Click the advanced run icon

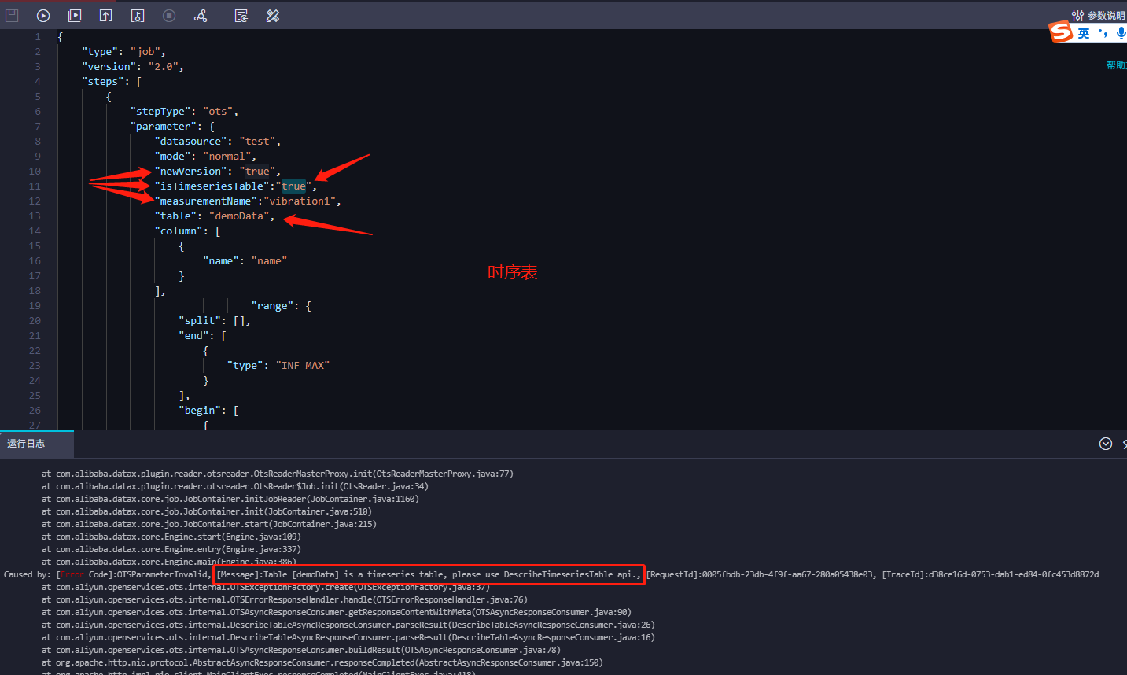point(75,15)
